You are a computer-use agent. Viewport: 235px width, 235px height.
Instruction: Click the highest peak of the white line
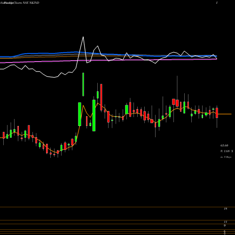coord(83,37)
